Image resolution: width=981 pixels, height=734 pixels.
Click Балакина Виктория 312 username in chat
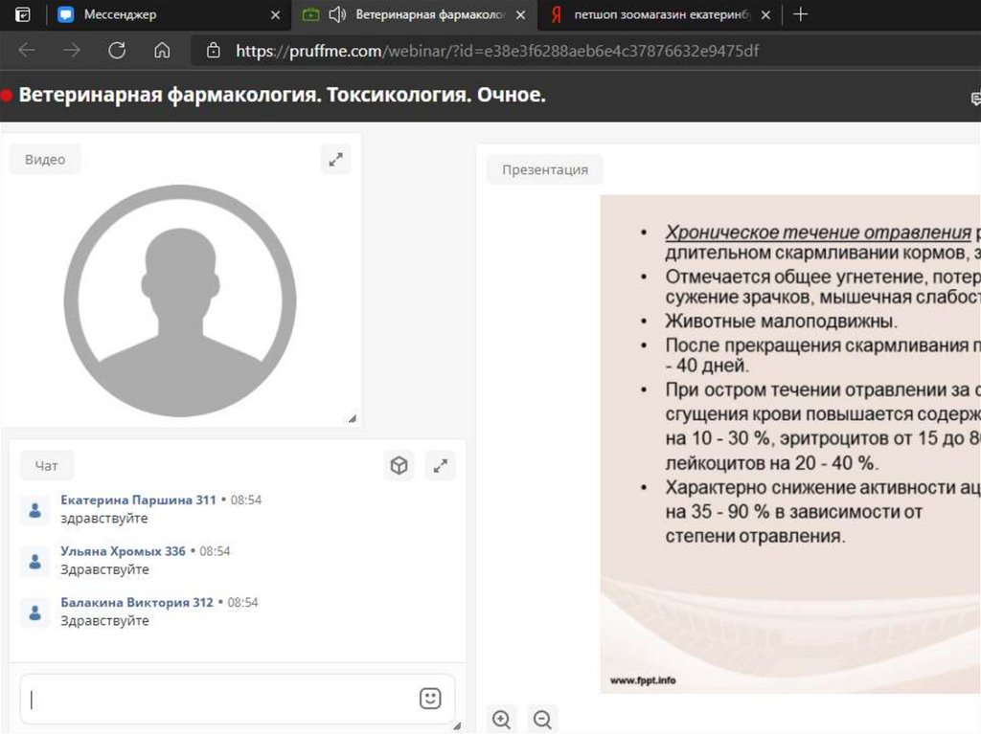click(136, 603)
